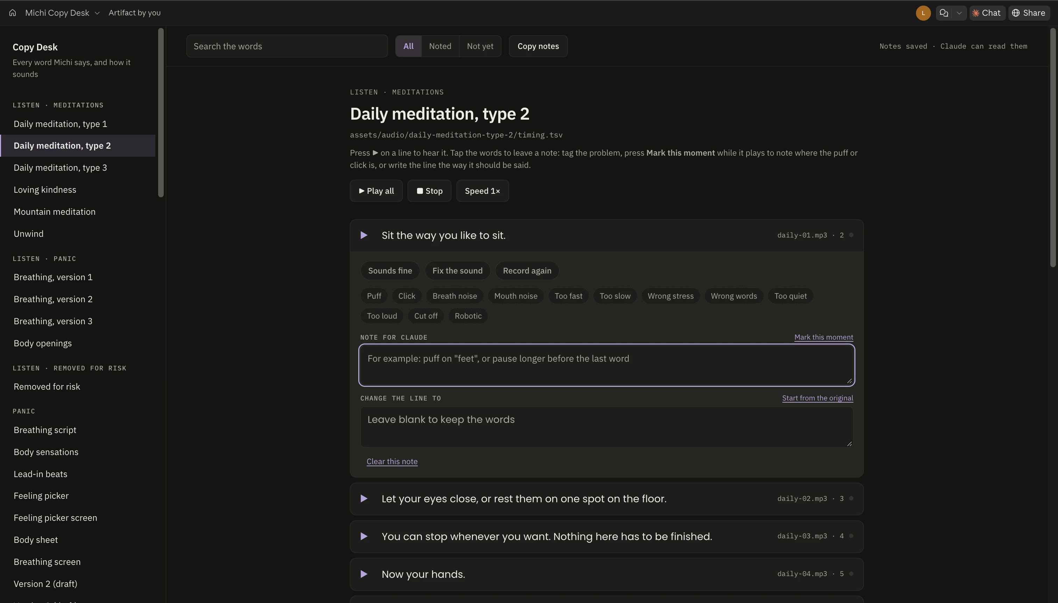Play the line "You can stop whenever you want"
Image resolution: width=1058 pixels, height=603 pixels.
click(364, 536)
